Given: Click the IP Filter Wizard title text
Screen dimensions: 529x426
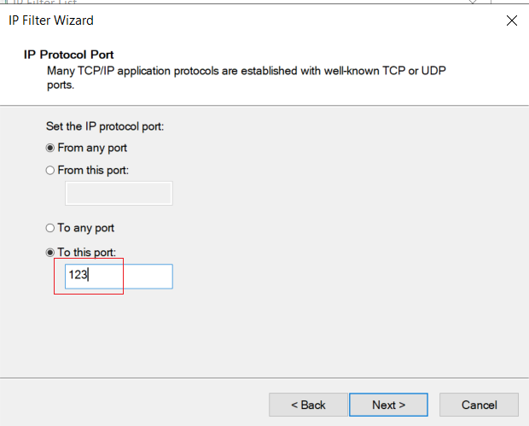Looking at the screenshot, I should (x=51, y=20).
